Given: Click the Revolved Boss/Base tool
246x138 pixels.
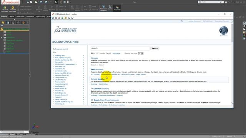Looking at the screenshot, I should [13, 9].
